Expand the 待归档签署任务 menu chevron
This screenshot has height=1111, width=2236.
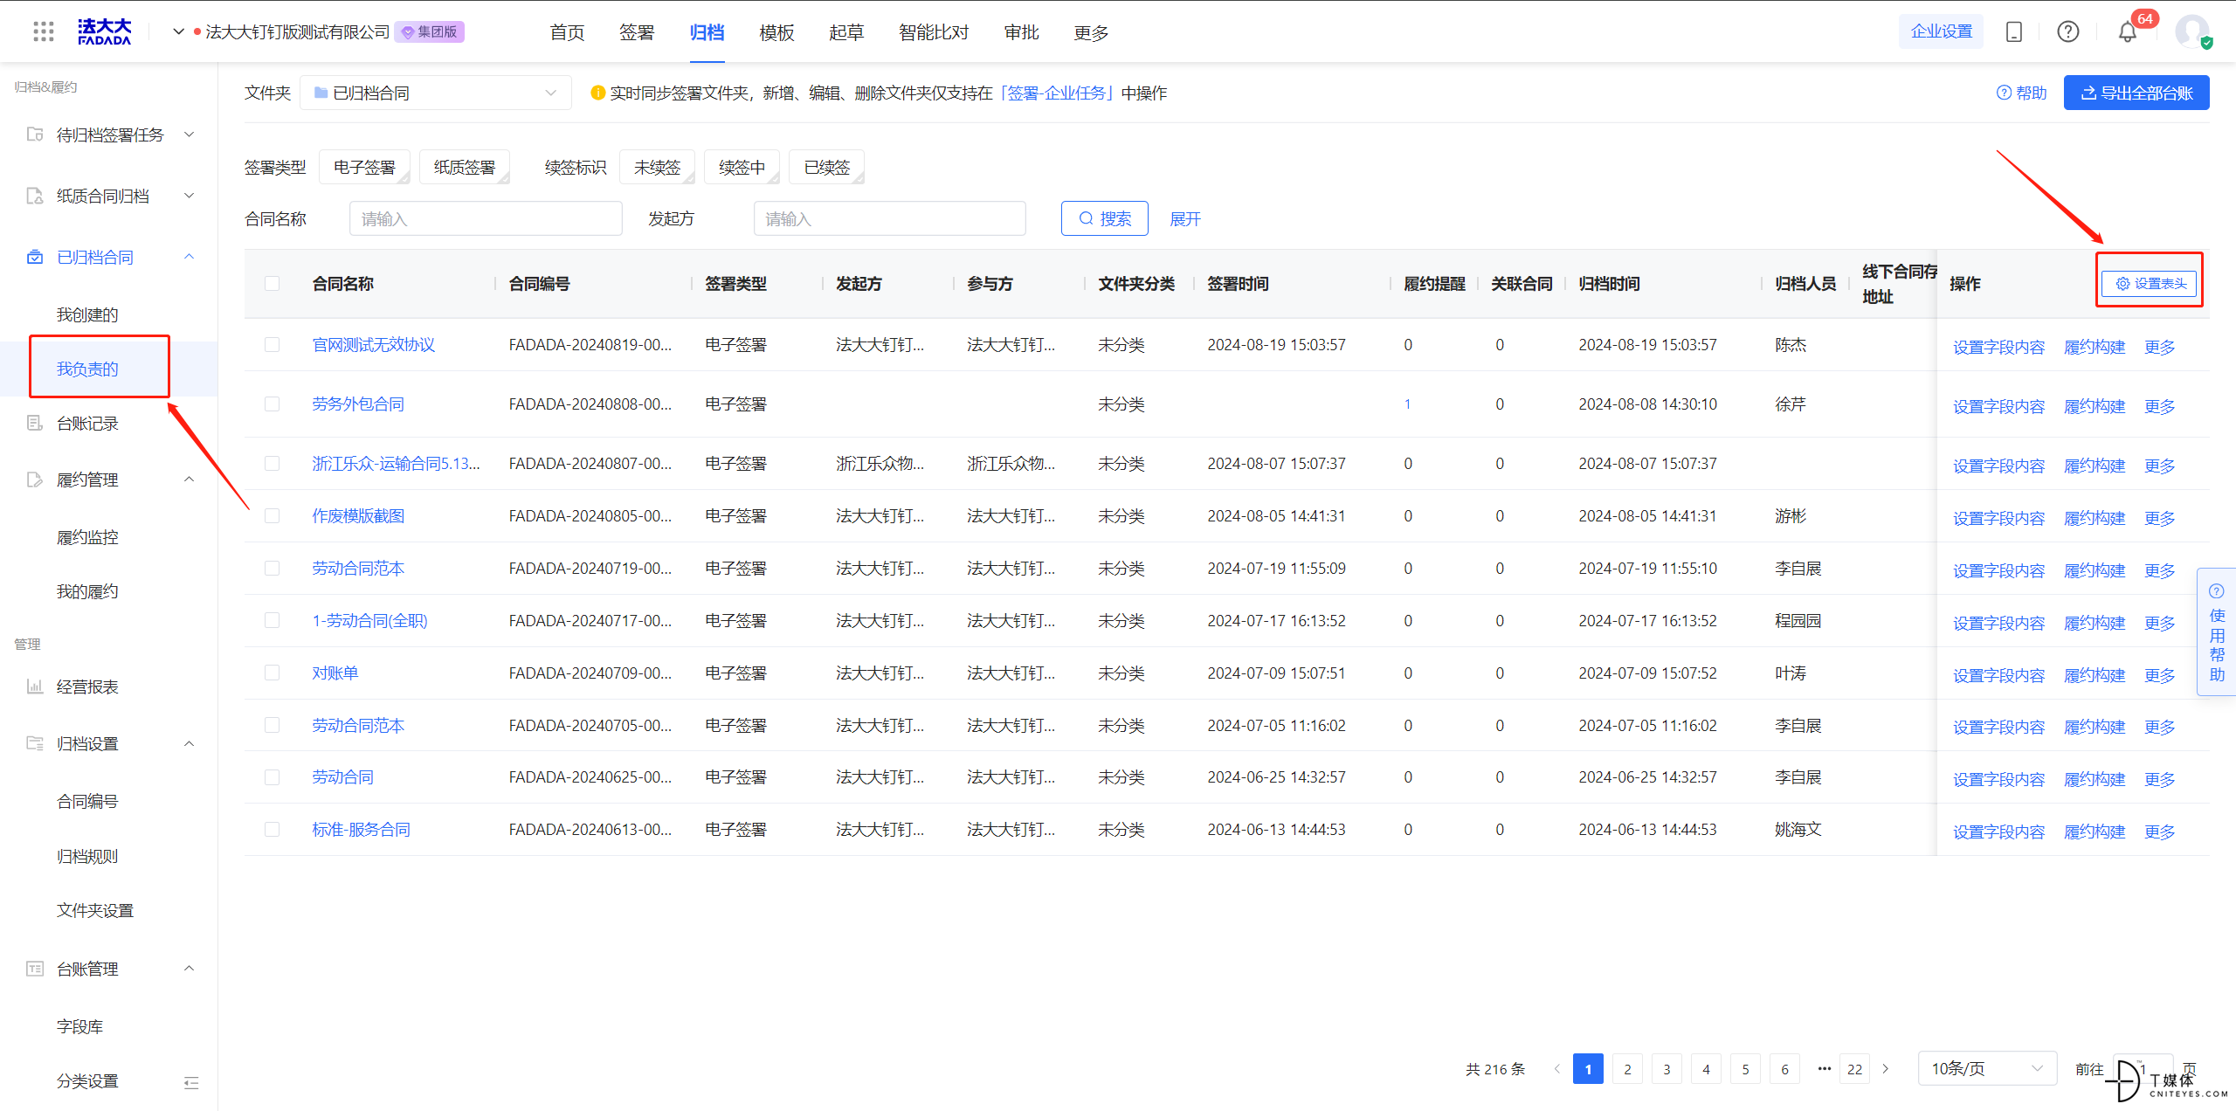pyautogui.click(x=190, y=135)
